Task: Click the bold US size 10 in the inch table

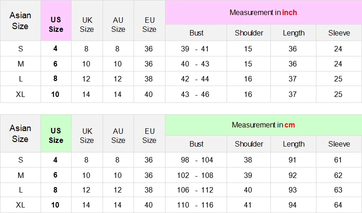Action: click(x=56, y=94)
